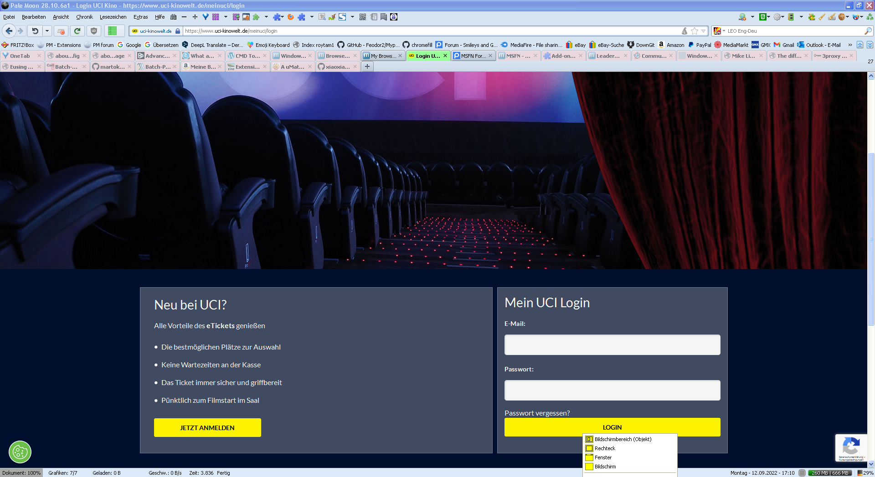This screenshot has height=477, width=875.
Task: Click the PDF export toolbar icon
Action: coord(332,17)
